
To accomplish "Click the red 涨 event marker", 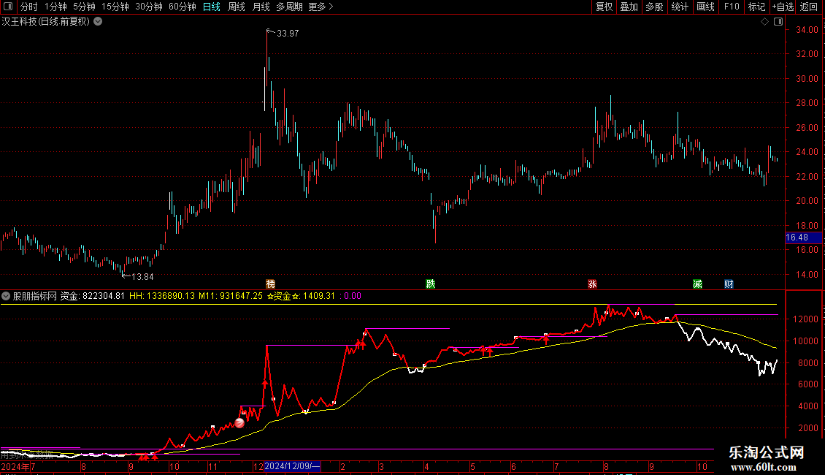I will [592, 284].
